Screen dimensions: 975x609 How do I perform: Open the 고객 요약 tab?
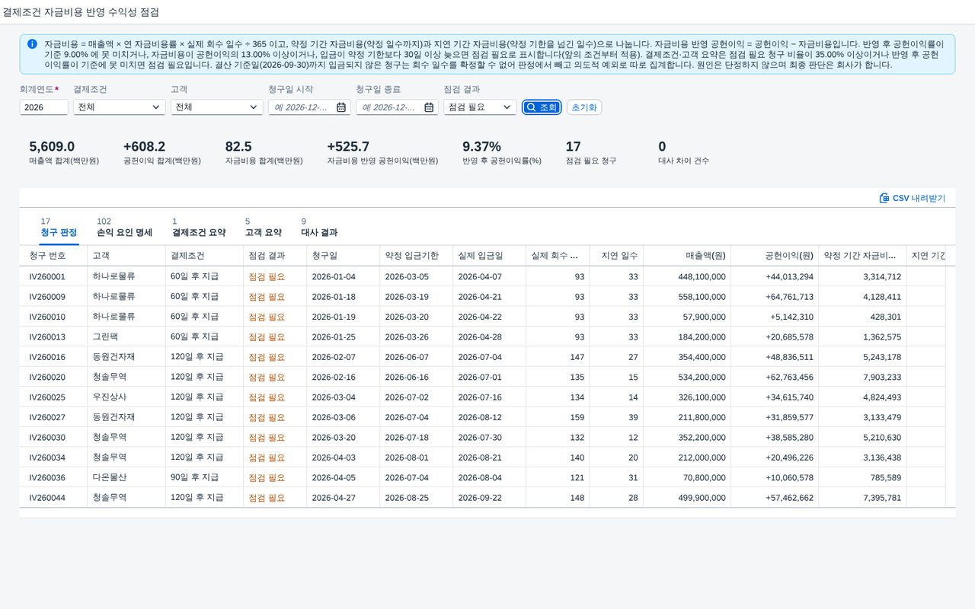(264, 227)
